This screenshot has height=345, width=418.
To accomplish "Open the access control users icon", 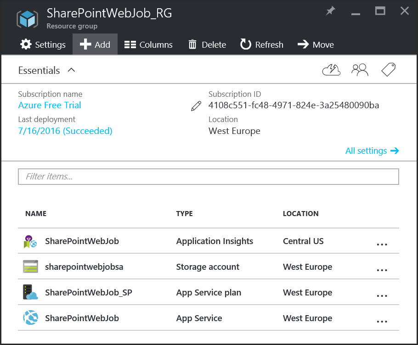I will [360, 69].
